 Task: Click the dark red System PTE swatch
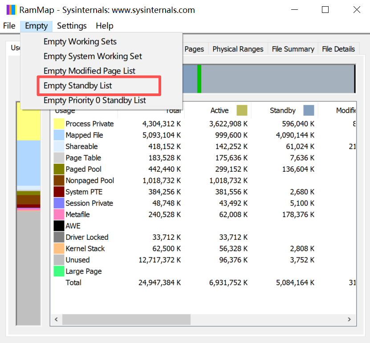(59, 192)
